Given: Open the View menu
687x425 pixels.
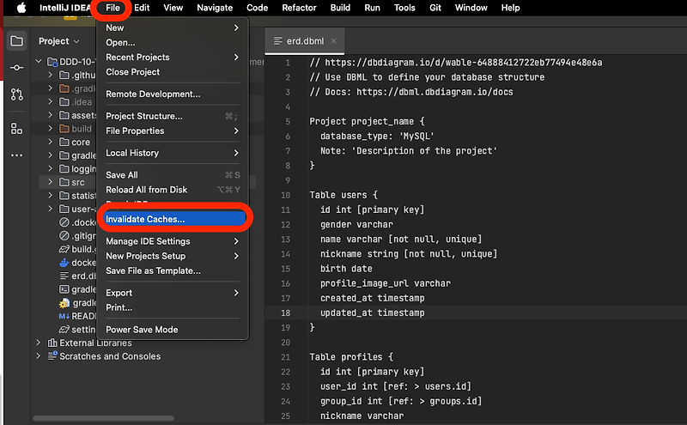Looking at the screenshot, I should point(173,8).
